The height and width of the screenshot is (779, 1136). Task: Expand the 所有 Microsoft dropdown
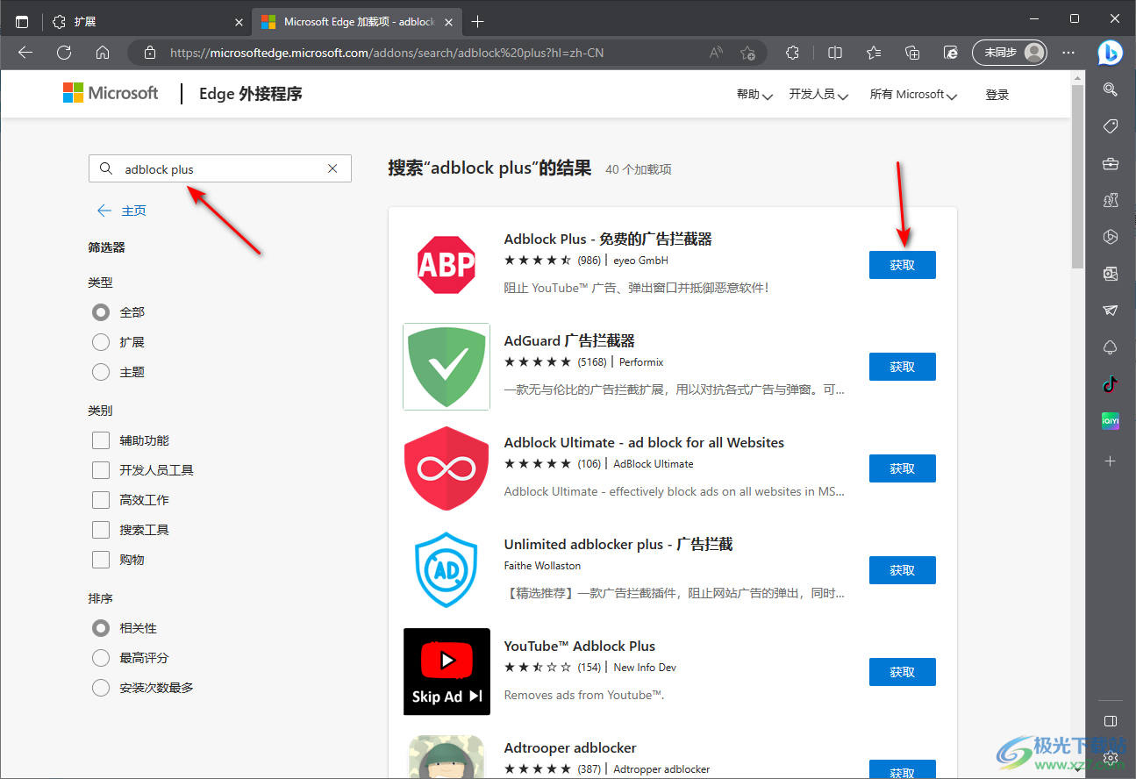tap(913, 95)
